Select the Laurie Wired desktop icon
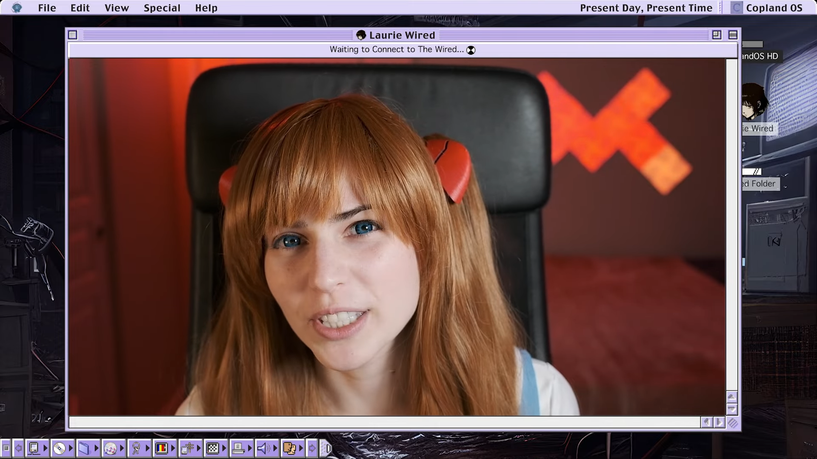The image size is (817, 459). coord(755,101)
